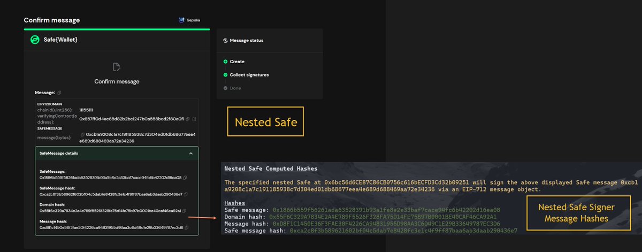The image size is (642, 252).
Task: Click the SafeMessage details header
Action: tap(117, 153)
